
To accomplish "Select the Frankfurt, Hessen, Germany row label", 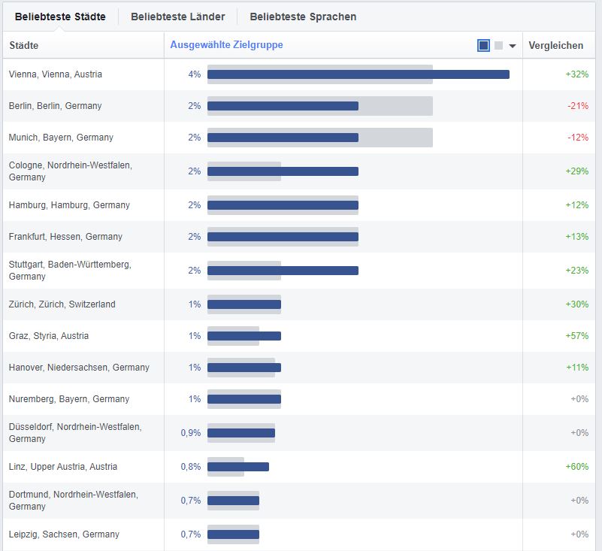I will pyautogui.click(x=65, y=237).
